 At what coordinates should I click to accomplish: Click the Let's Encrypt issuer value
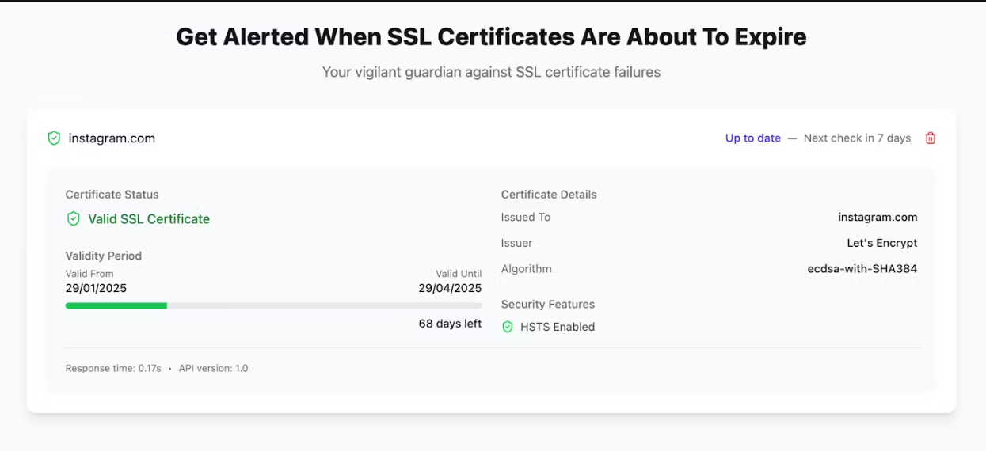tap(882, 243)
